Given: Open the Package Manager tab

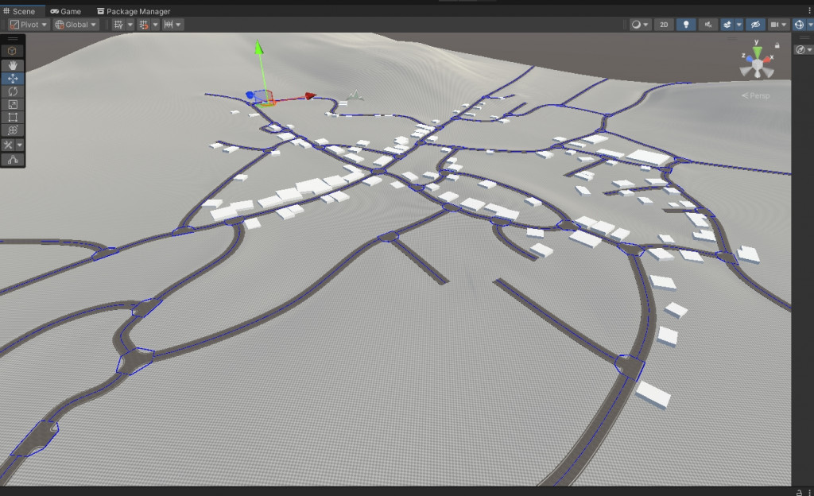Looking at the screenshot, I should click(x=134, y=11).
